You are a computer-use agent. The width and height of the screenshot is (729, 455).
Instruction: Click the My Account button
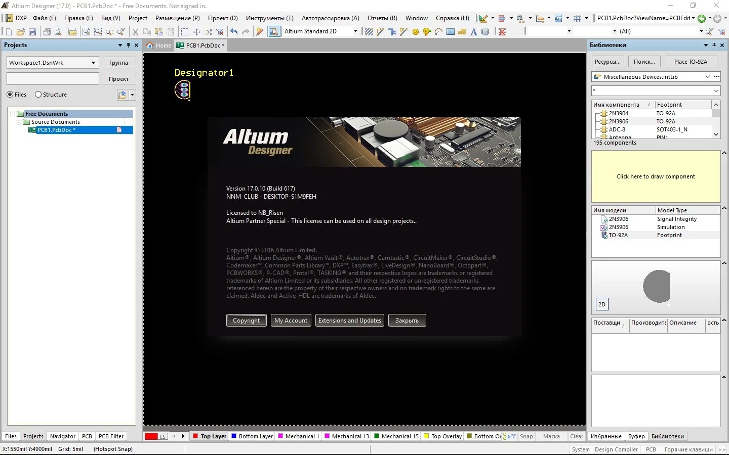[x=291, y=321]
